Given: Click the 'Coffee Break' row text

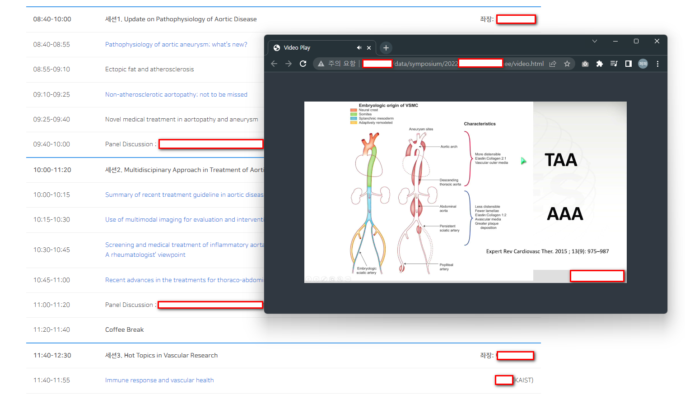Looking at the screenshot, I should (x=124, y=329).
